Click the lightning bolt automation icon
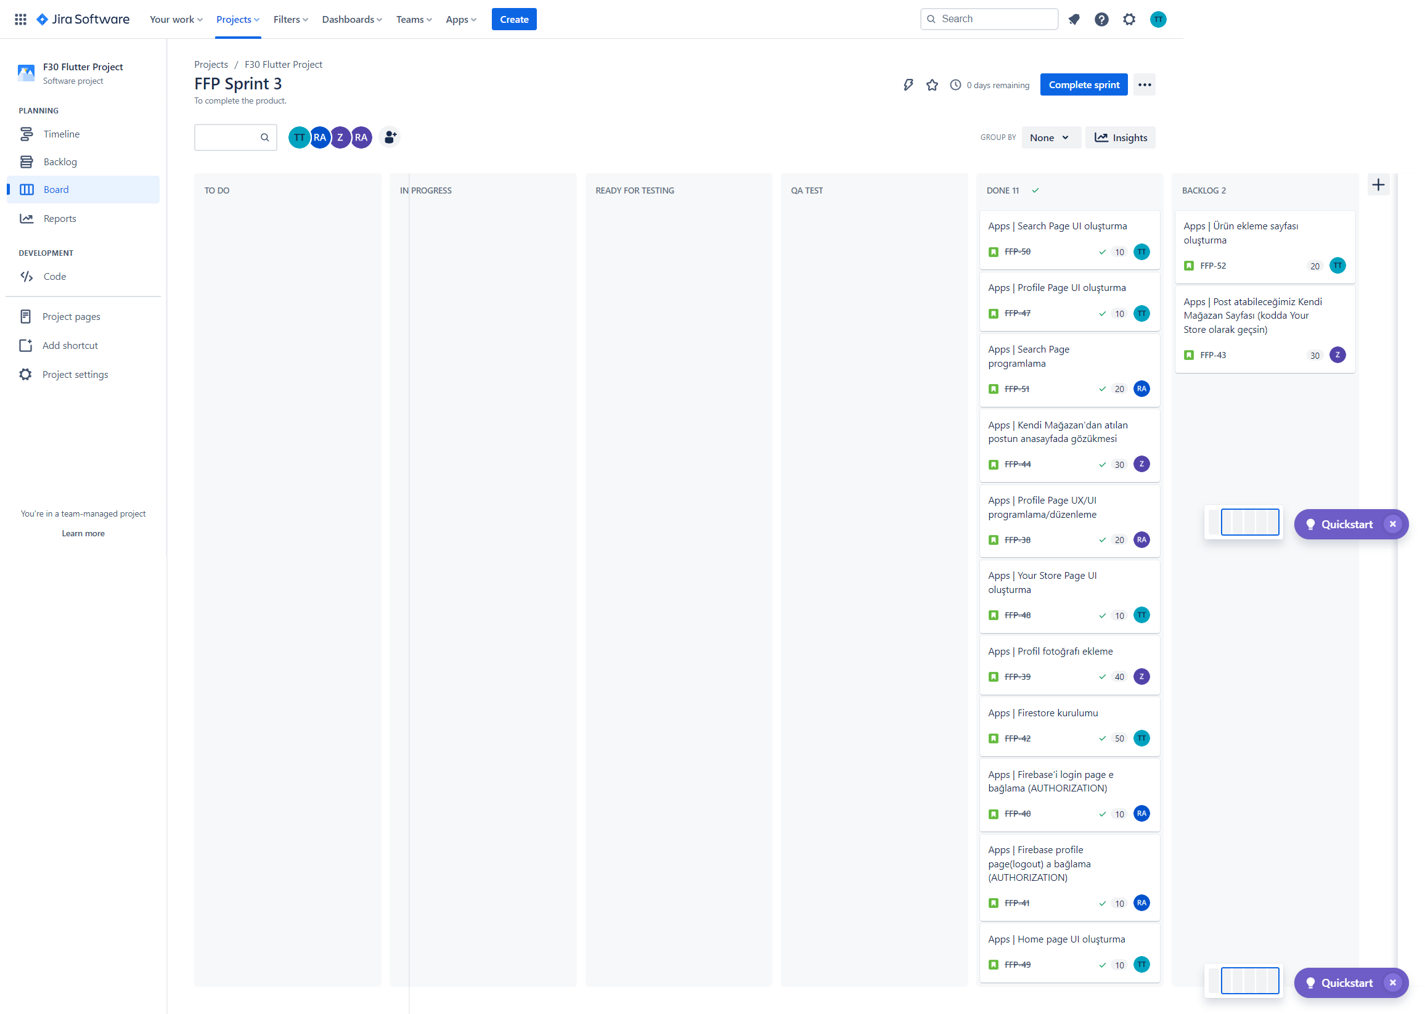Image resolution: width=1425 pixels, height=1014 pixels. point(907,85)
